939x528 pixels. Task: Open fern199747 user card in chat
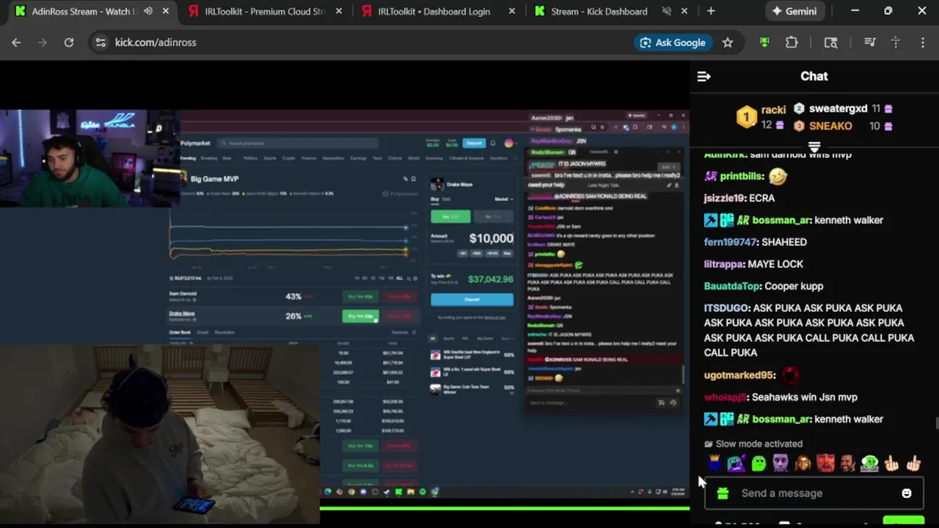pos(730,242)
